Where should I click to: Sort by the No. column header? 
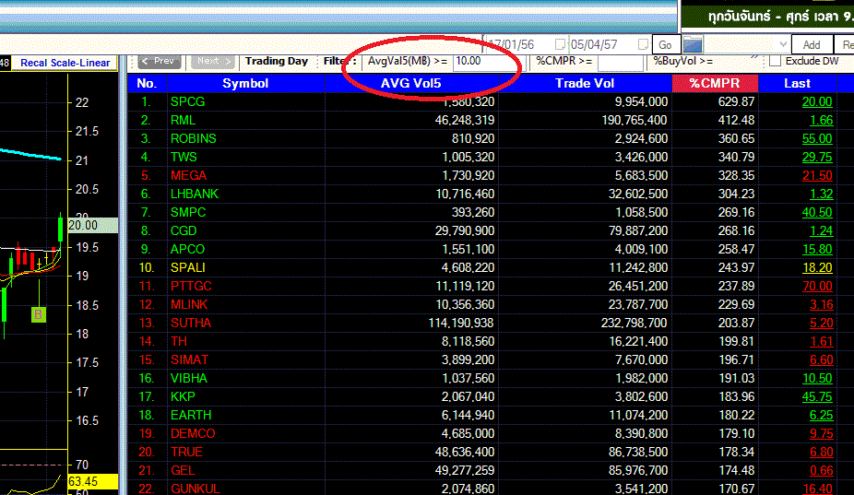tap(147, 83)
